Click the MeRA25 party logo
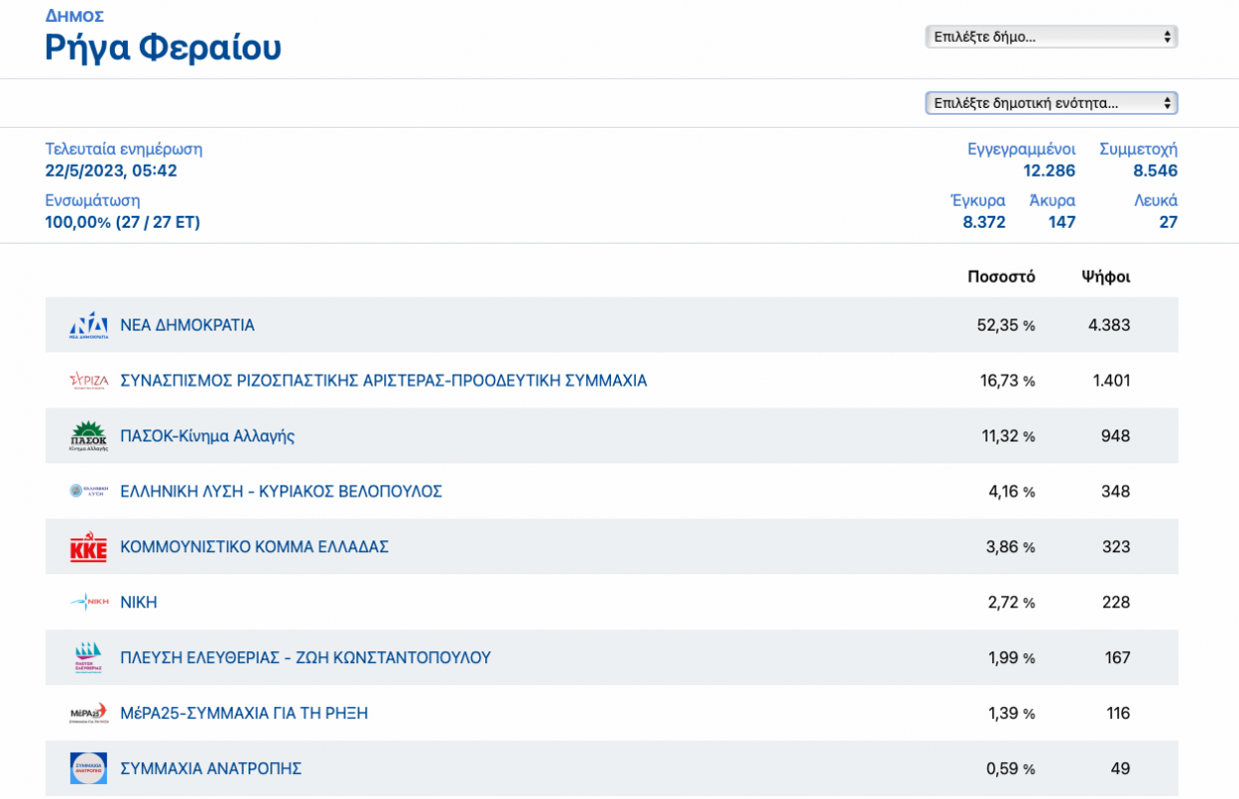Viewport: 1239px width, 799px height. tap(89, 713)
